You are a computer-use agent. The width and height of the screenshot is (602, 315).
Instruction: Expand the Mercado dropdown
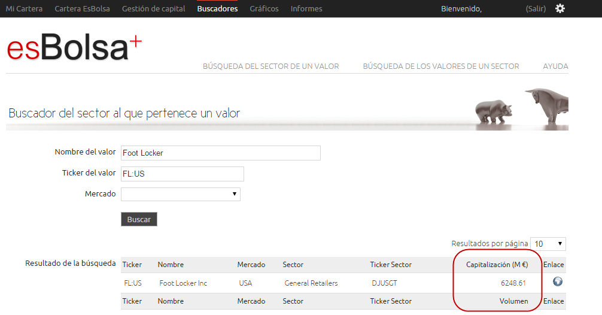pos(181,194)
